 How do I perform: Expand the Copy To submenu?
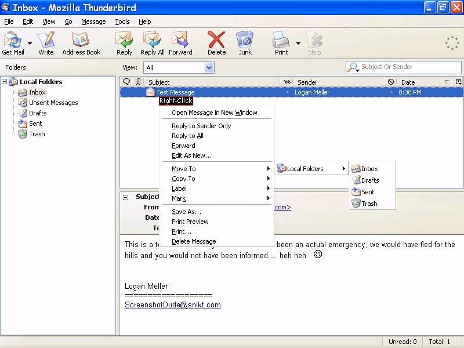[x=216, y=179]
